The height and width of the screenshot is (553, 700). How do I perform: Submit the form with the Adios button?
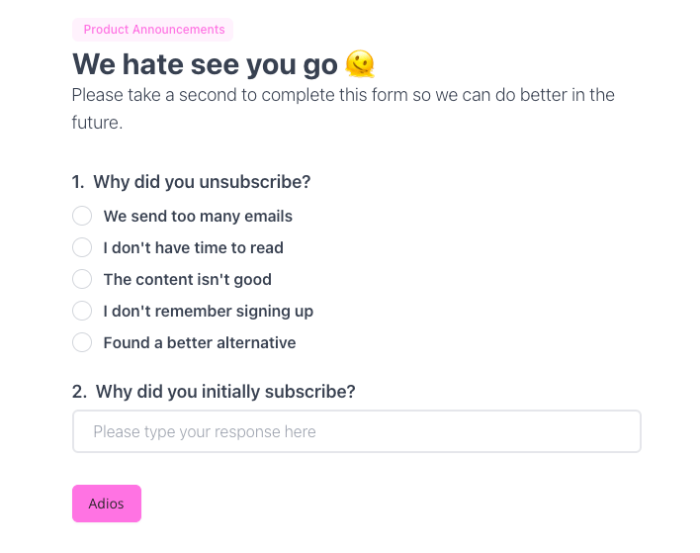pyautogui.click(x=107, y=504)
